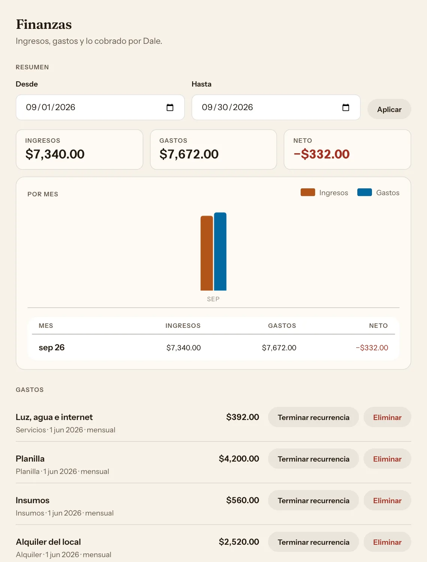Screen dimensions: 427x562
Task: End recurrence for Luz, agua e internet
Action: click(314, 417)
